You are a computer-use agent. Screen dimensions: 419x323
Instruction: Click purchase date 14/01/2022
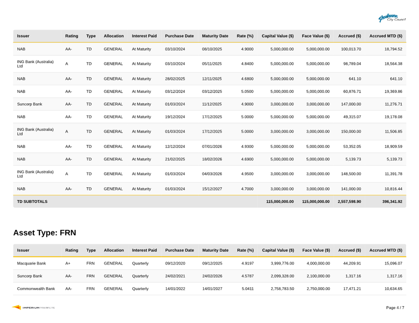175,288
